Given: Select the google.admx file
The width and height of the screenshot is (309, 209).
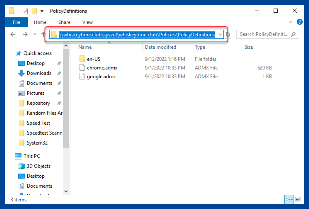Looking at the screenshot, I should tap(101, 77).
